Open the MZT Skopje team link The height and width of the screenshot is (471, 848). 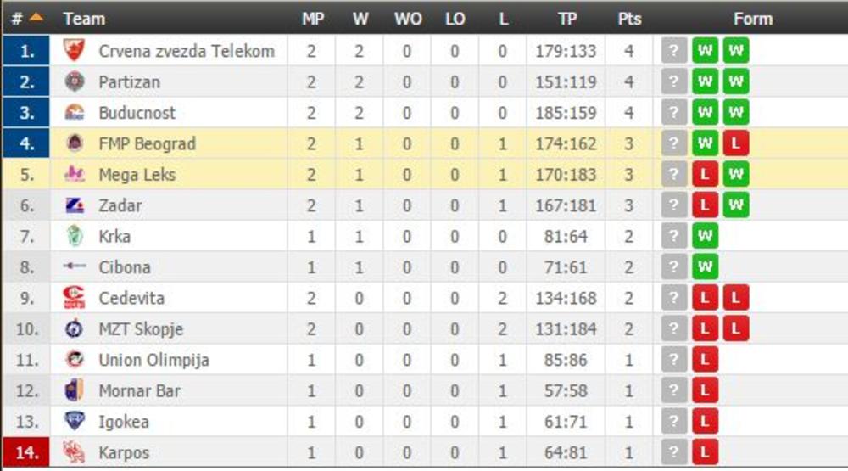coord(141,329)
